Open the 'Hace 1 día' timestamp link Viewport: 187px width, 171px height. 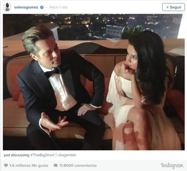pos(58,7)
